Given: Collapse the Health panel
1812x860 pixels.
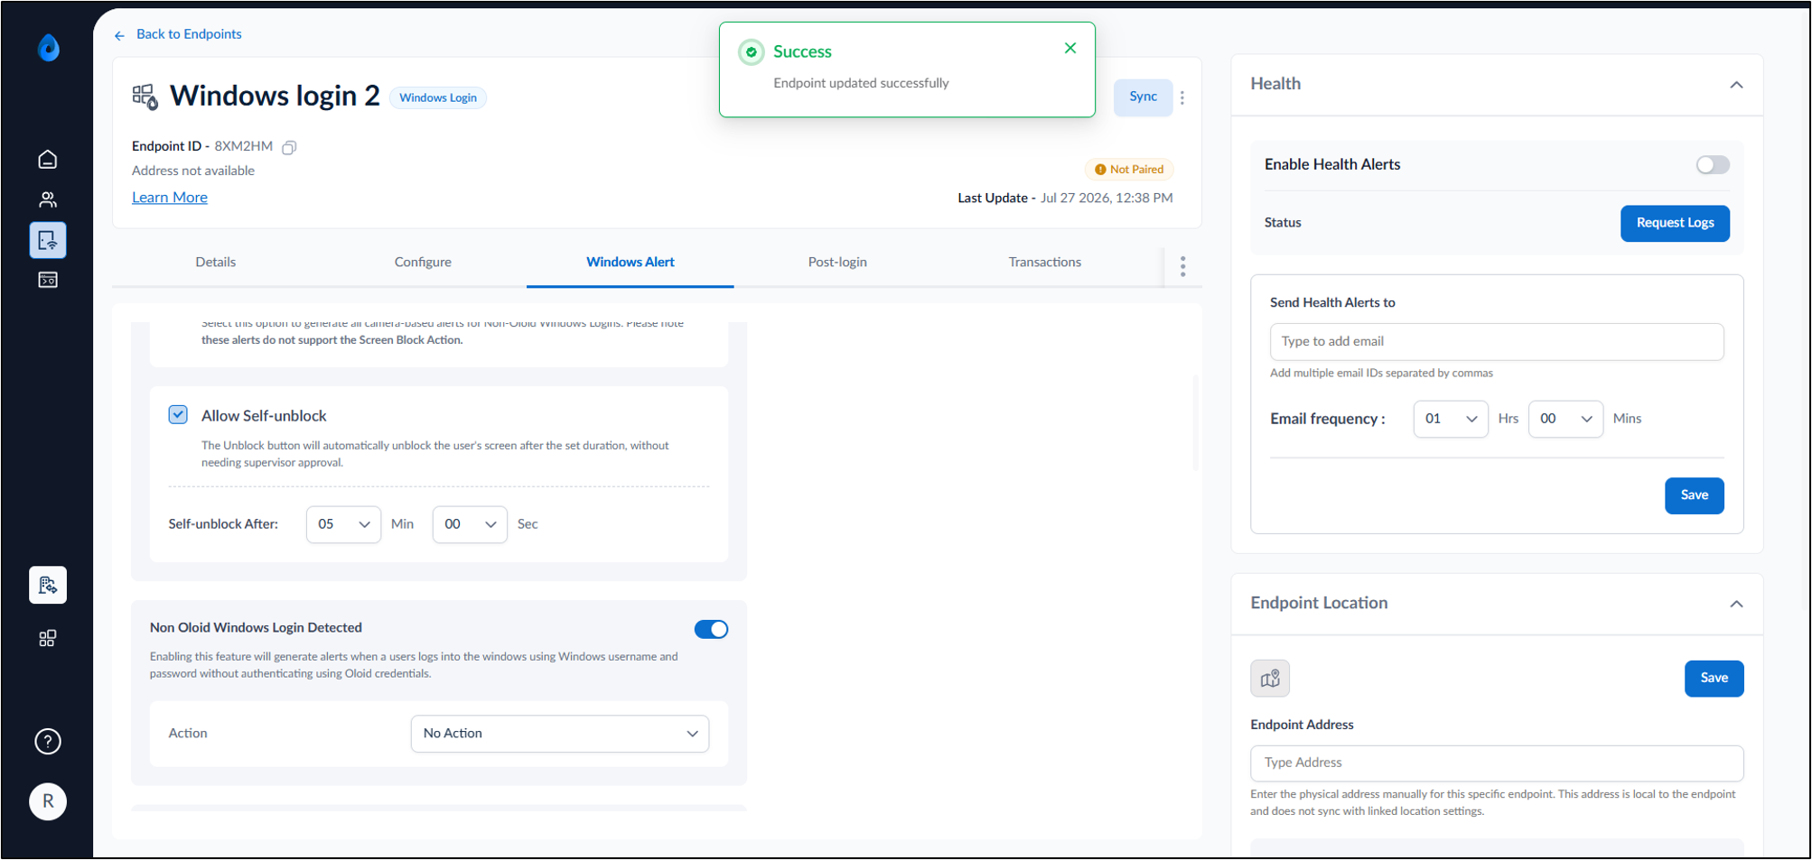Looking at the screenshot, I should [x=1736, y=85].
